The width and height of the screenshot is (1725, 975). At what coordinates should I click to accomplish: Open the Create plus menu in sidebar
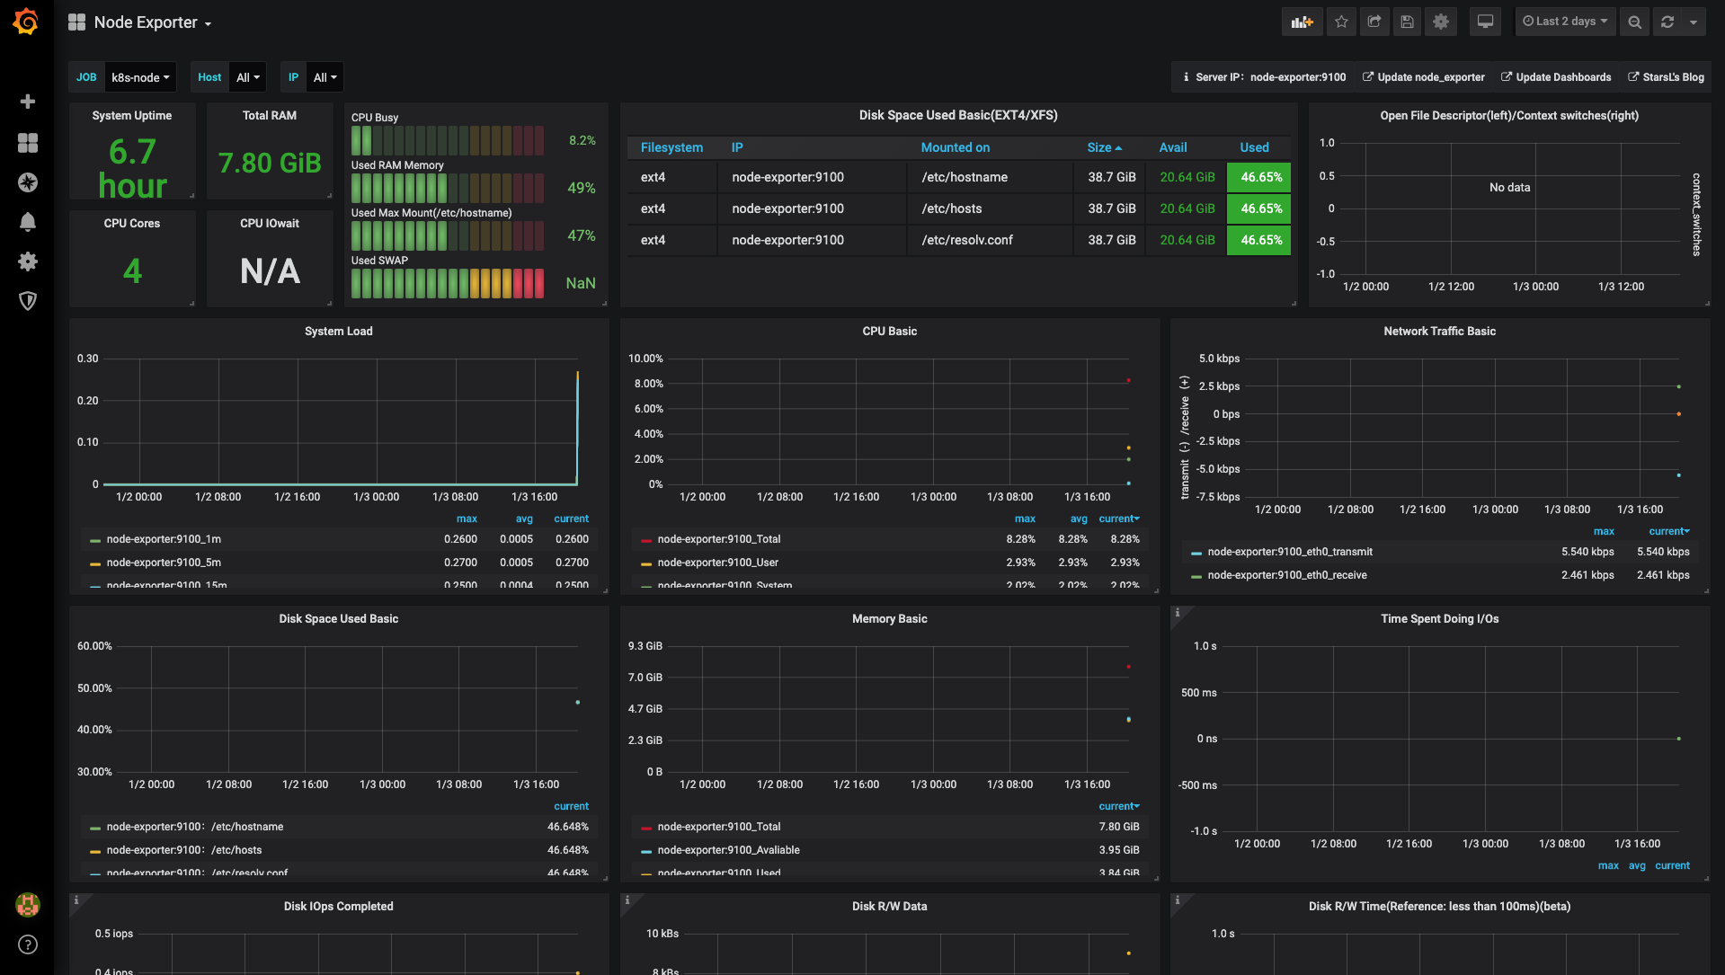pyautogui.click(x=28, y=102)
